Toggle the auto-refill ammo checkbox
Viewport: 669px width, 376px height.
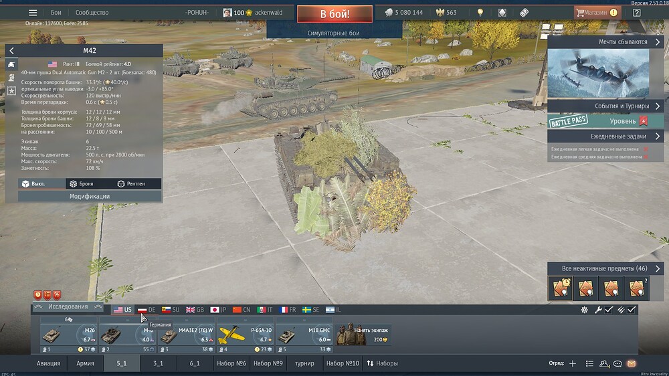click(631, 310)
